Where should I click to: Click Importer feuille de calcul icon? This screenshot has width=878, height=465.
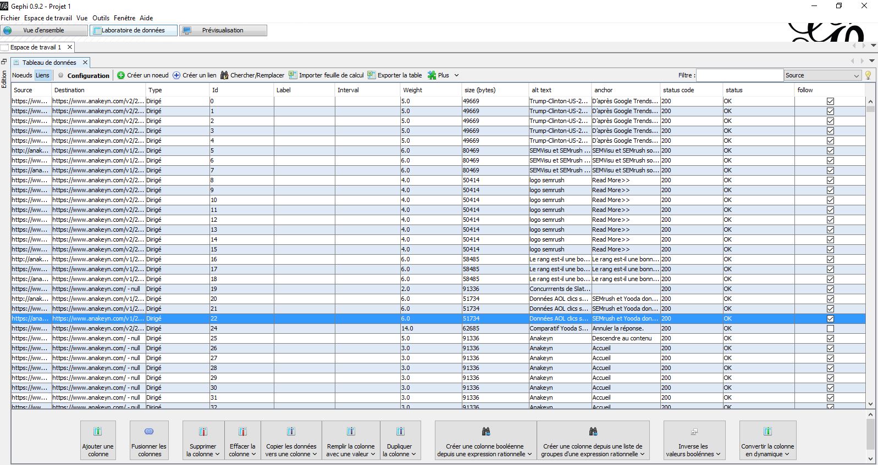coord(293,75)
